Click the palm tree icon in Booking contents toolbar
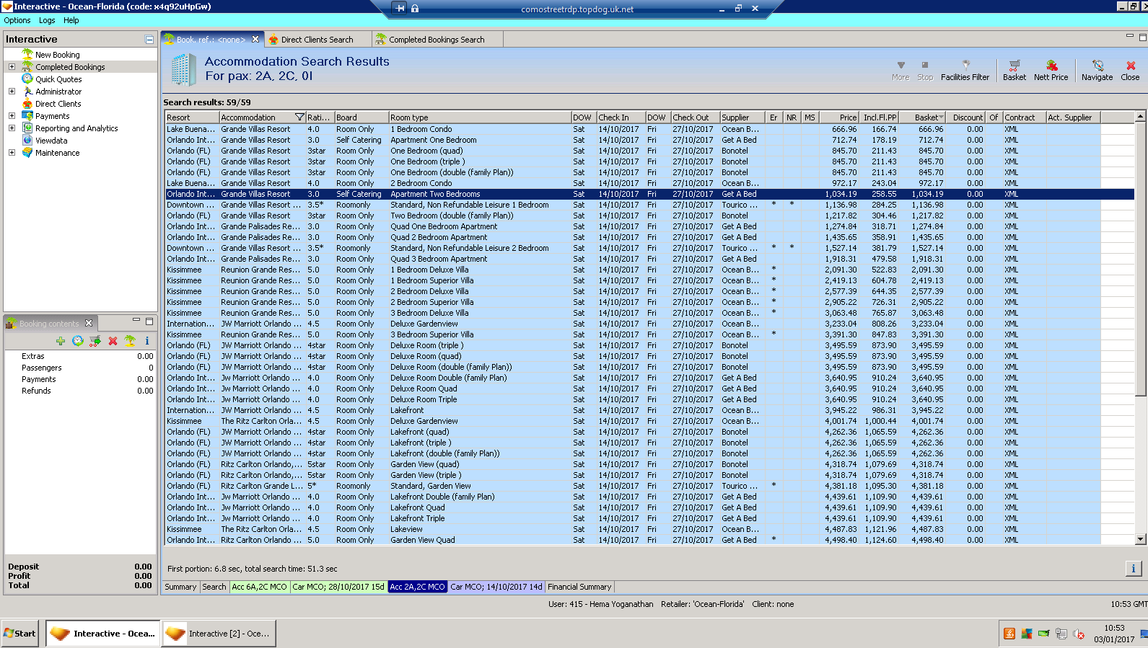1148x648 pixels. (x=130, y=341)
